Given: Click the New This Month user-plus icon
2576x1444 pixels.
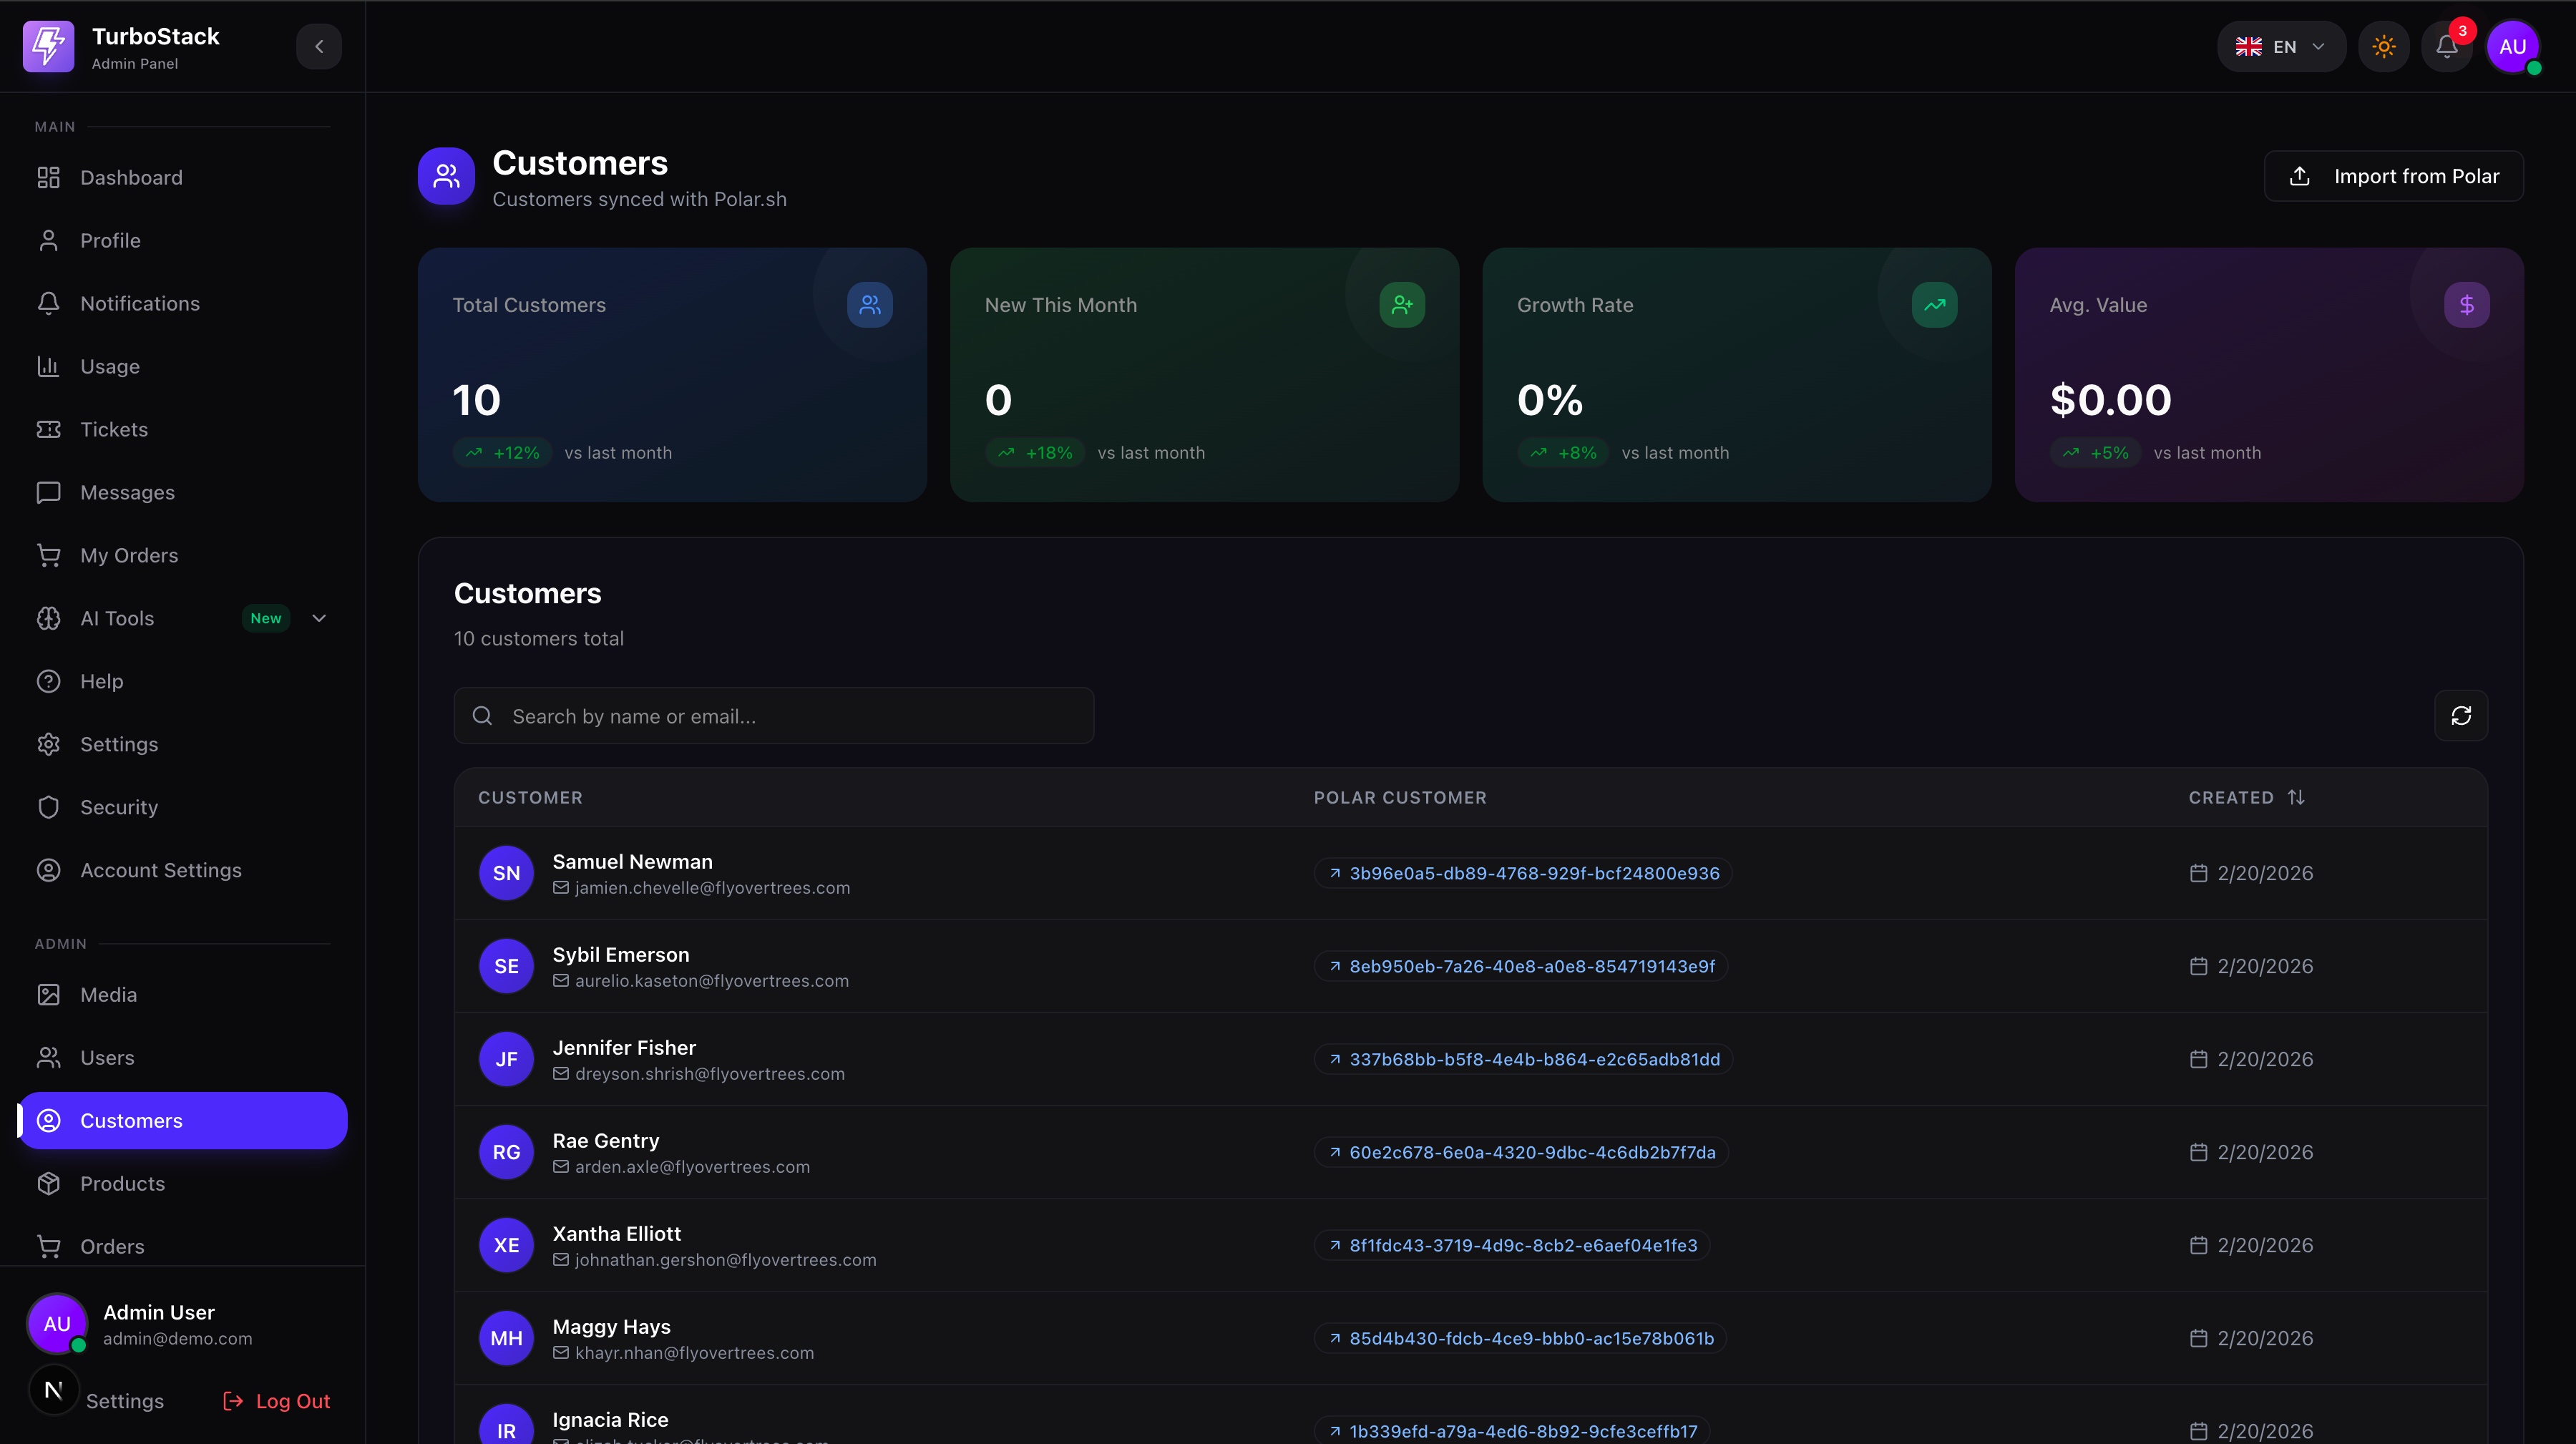Looking at the screenshot, I should pos(1402,305).
